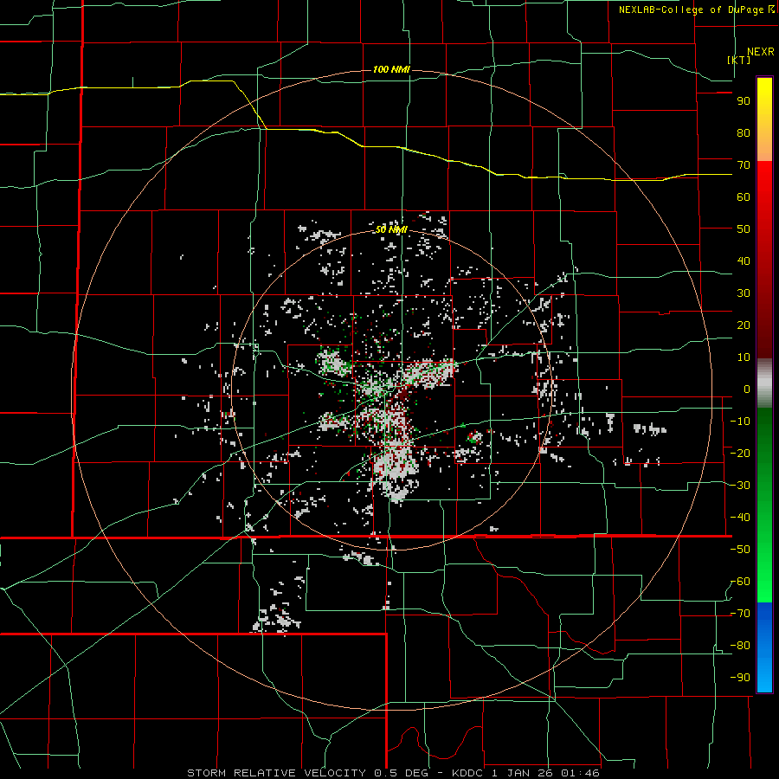Click the 100 NMI range ring label
779x779 pixels.
(391, 69)
